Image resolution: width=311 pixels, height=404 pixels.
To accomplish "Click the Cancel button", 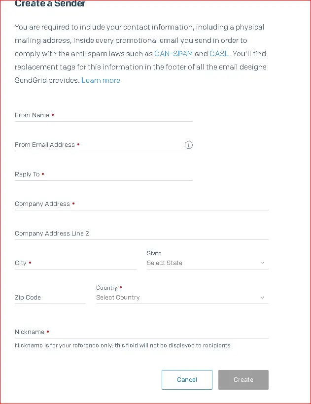I will [187, 380].
